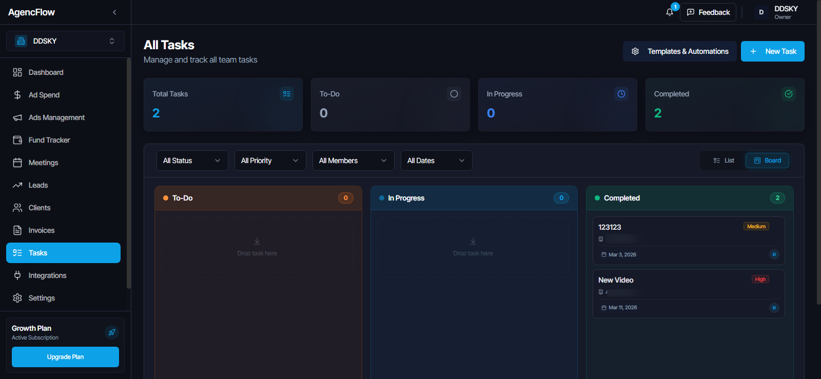Click the Leads trend arrow icon
821x379 pixels.
point(17,185)
